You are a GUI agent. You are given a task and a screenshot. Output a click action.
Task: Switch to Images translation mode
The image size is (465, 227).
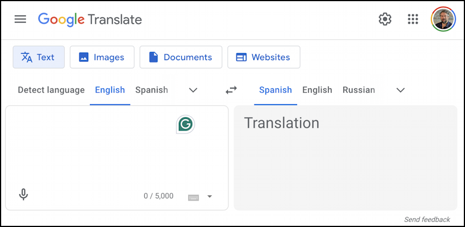(102, 57)
